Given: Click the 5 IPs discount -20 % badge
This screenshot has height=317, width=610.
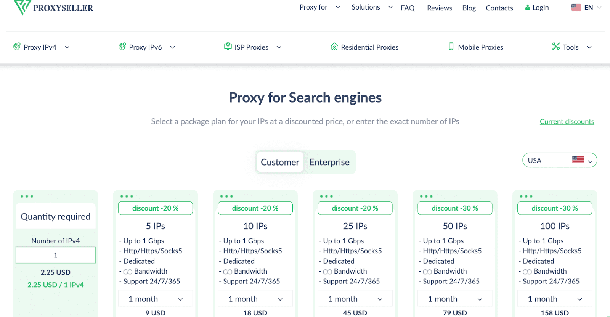Looking at the screenshot, I should pyautogui.click(x=156, y=208).
